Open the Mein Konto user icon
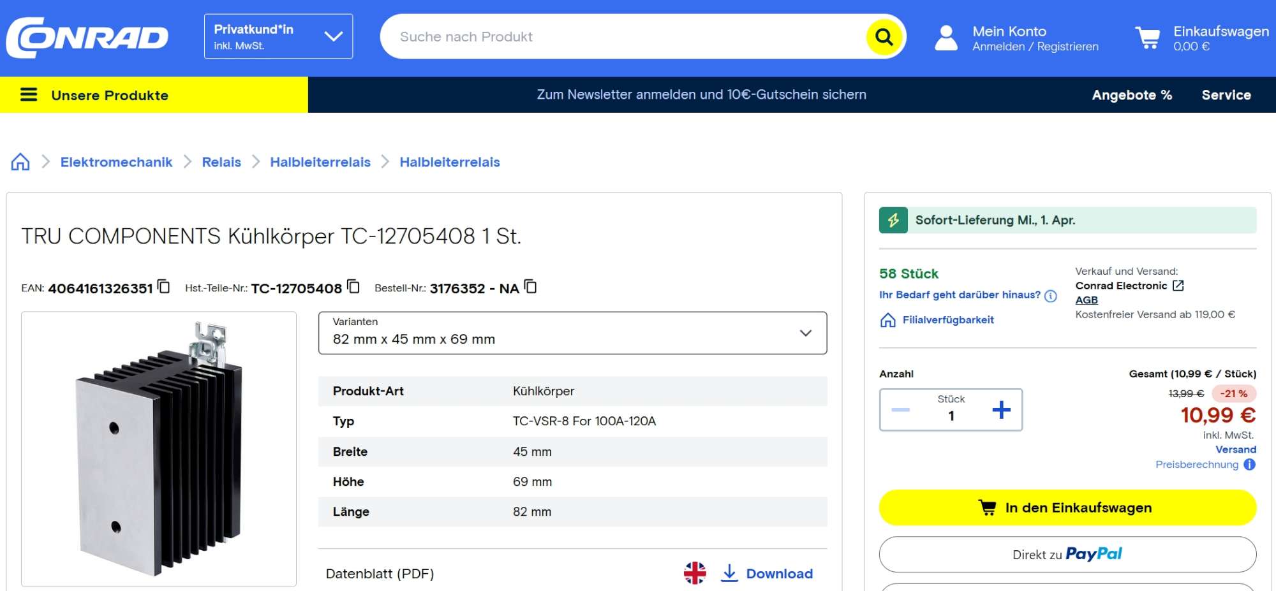Screen dimensions: 1276x591 click(946, 38)
